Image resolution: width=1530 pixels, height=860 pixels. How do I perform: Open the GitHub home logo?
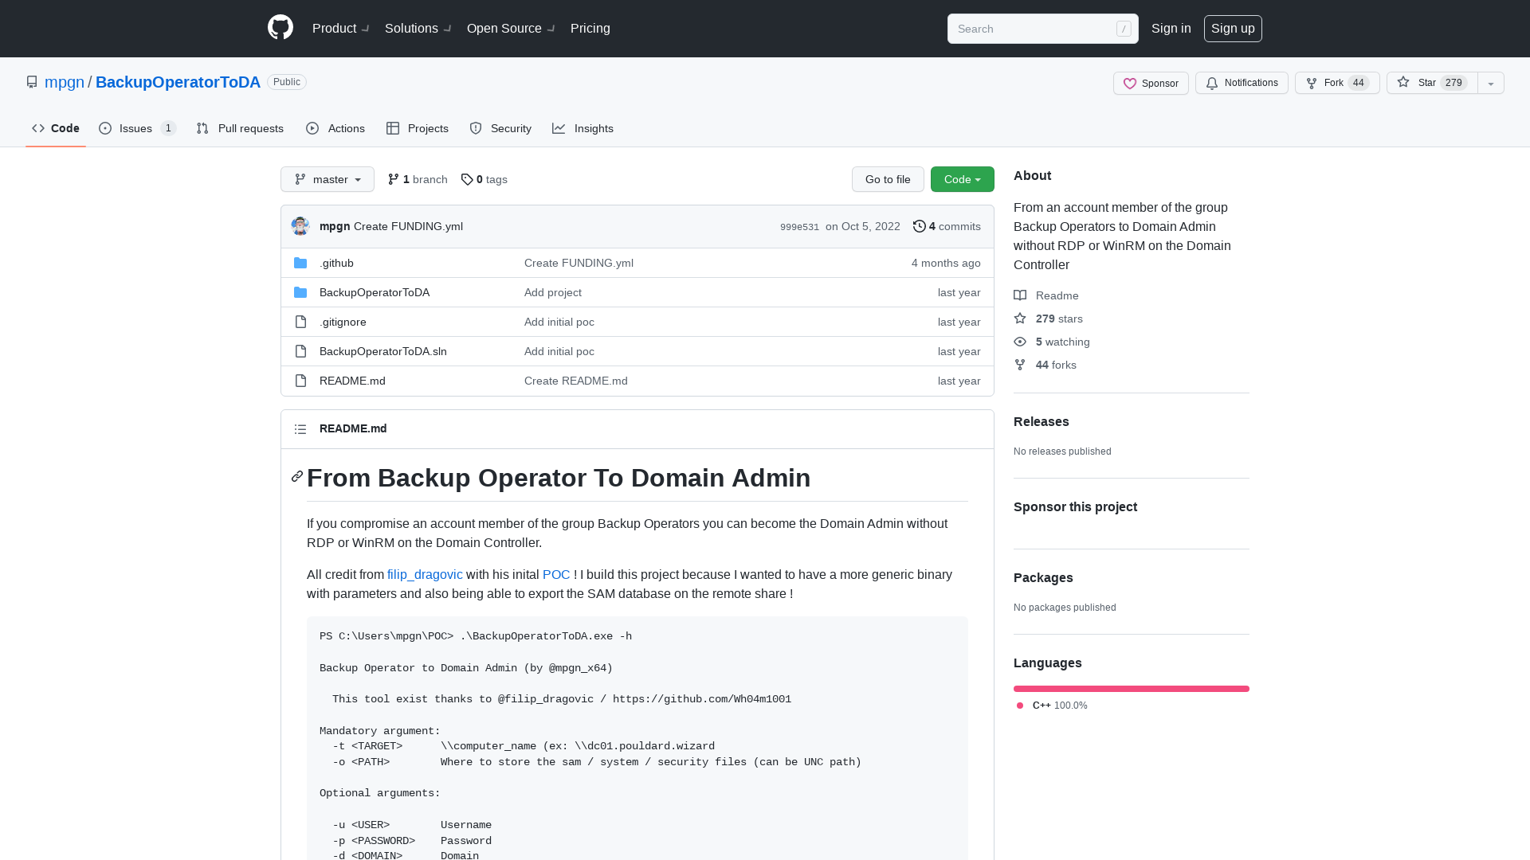[280, 28]
